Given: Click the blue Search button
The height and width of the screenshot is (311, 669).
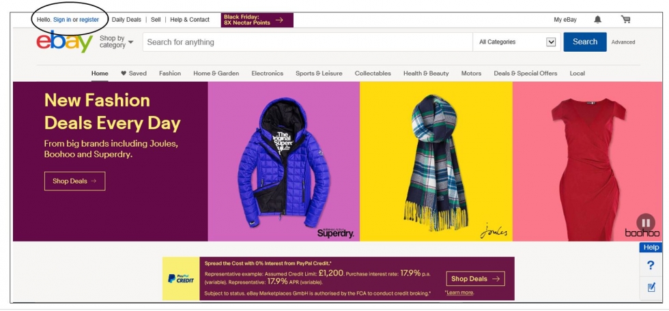Looking at the screenshot, I should [584, 42].
